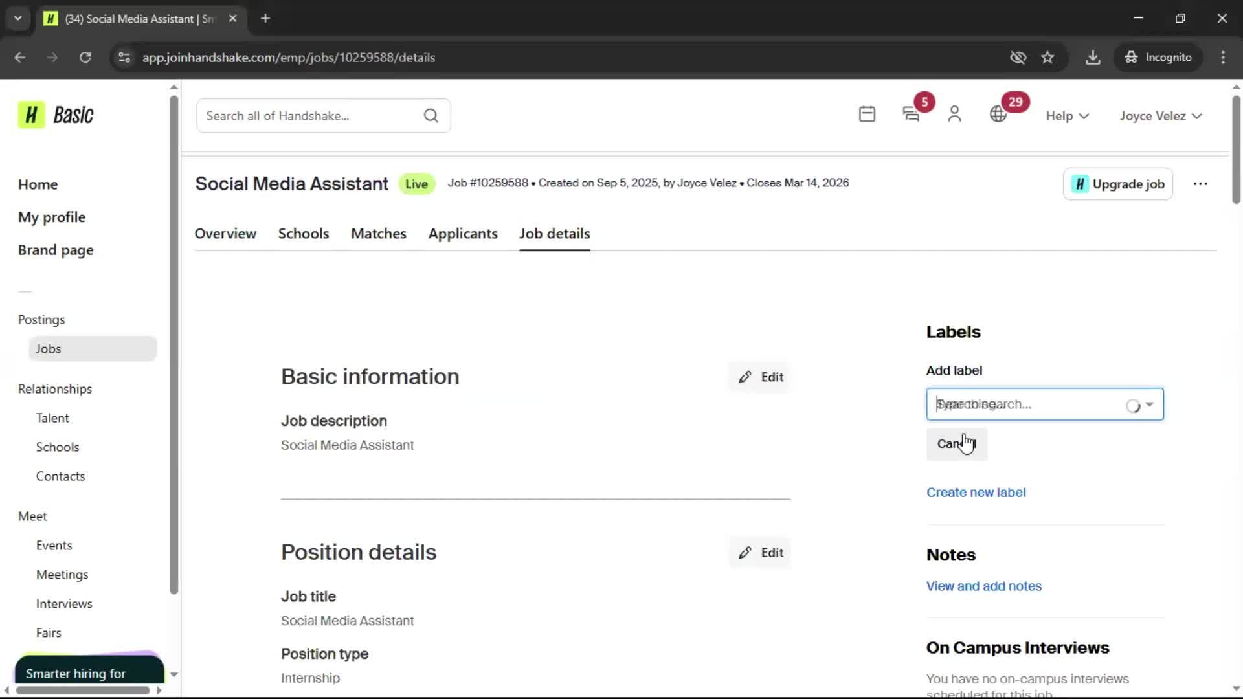Screen dimensions: 1243x699
Task: Go to Home in sidebar
Action: click(38, 184)
